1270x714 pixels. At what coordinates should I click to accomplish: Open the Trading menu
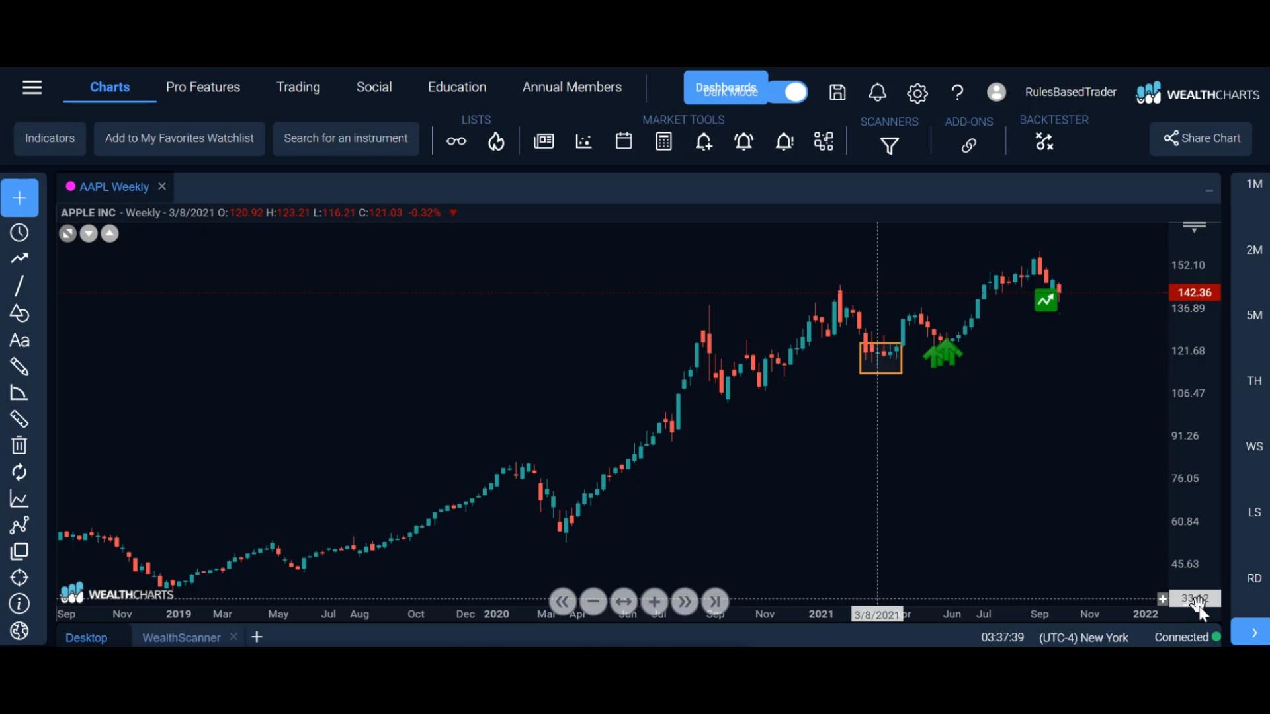pyautogui.click(x=298, y=87)
